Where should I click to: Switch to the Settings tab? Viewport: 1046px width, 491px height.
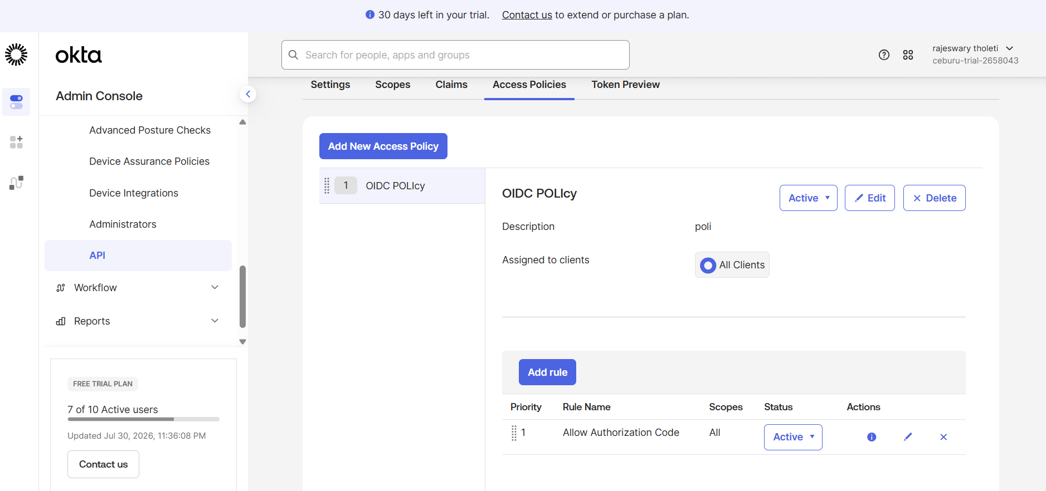330,85
